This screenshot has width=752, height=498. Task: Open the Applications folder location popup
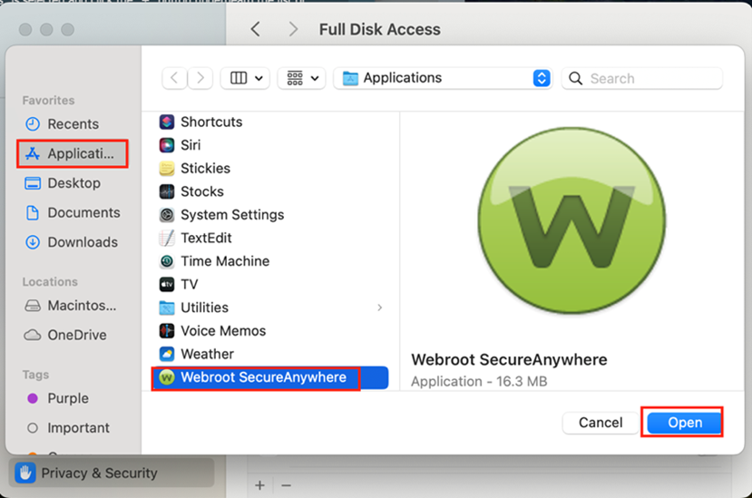(443, 78)
